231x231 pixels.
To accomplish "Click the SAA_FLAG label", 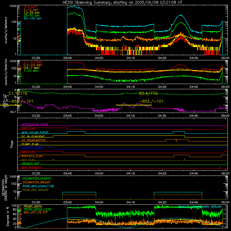I will (28, 152).
